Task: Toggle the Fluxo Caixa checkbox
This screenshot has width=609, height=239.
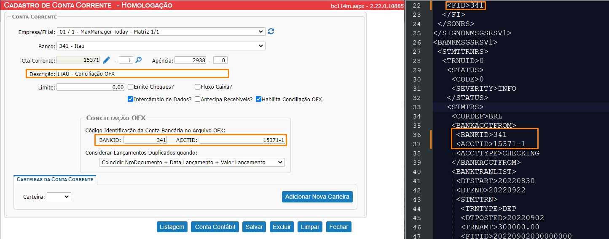Action: (x=198, y=87)
